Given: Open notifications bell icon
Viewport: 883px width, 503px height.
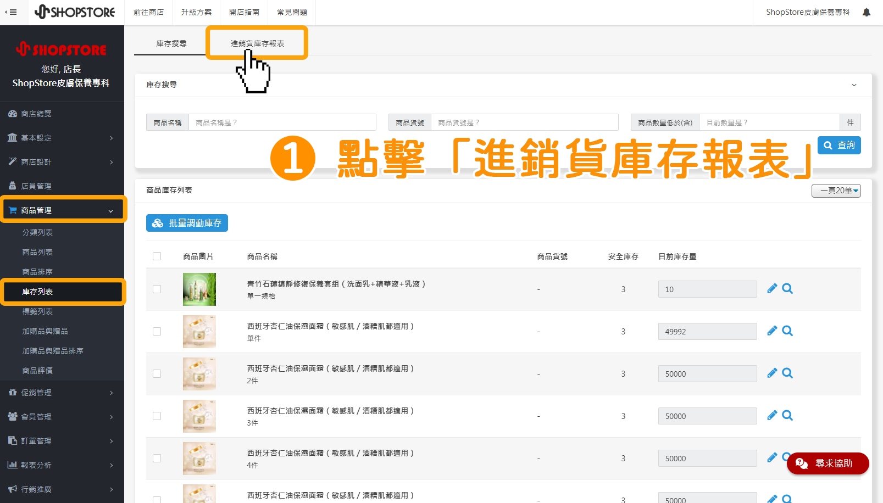Looking at the screenshot, I should pos(867,12).
